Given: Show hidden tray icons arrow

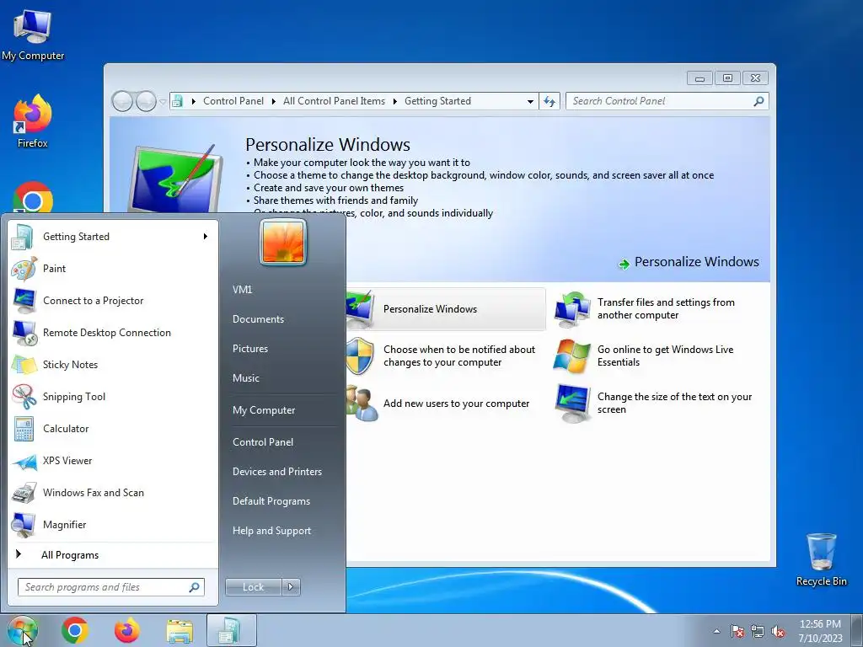Looking at the screenshot, I should [716, 631].
